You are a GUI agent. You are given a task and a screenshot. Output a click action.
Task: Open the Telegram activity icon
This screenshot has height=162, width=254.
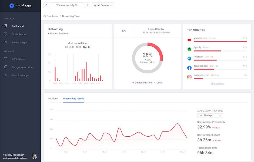(189, 58)
